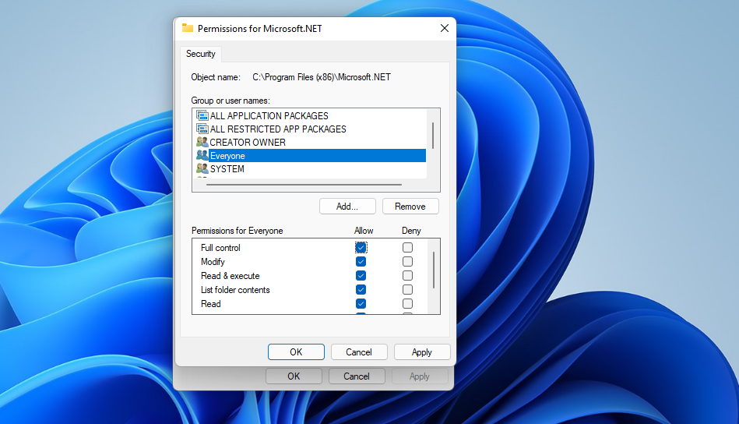Select ALL APPLICATION PACKAGES in the list
The height and width of the screenshot is (424, 739).
pos(311,115)
